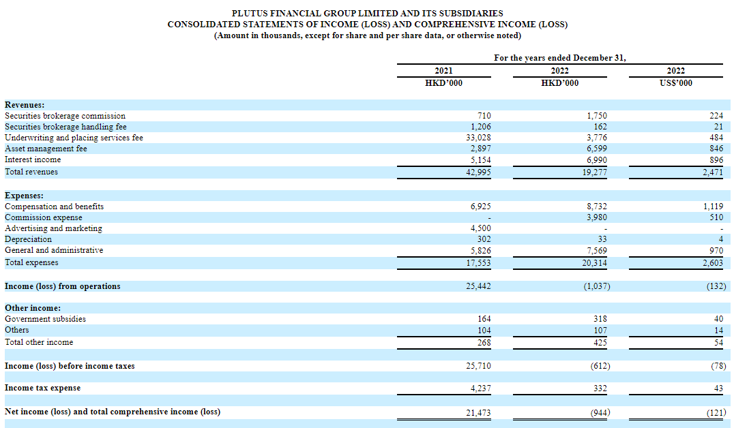Select the 2022 income tax value 332

pos(600,388)
